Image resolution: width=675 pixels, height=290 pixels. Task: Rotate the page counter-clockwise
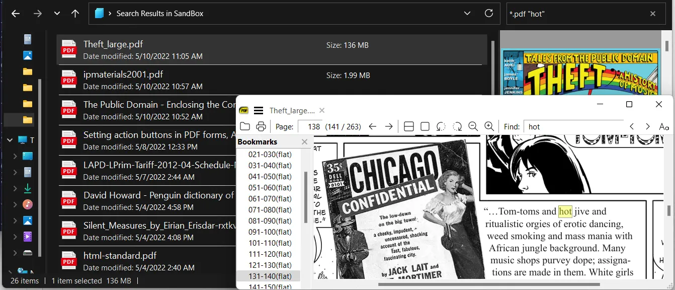click(441, 126)
